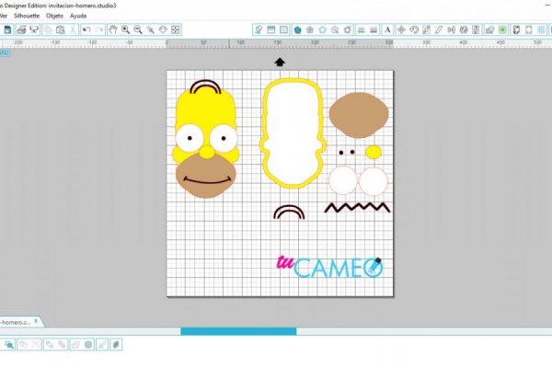This screenshot has height=368, width=552.
Task: Click the Fit to Window icon
Action: 176,30
